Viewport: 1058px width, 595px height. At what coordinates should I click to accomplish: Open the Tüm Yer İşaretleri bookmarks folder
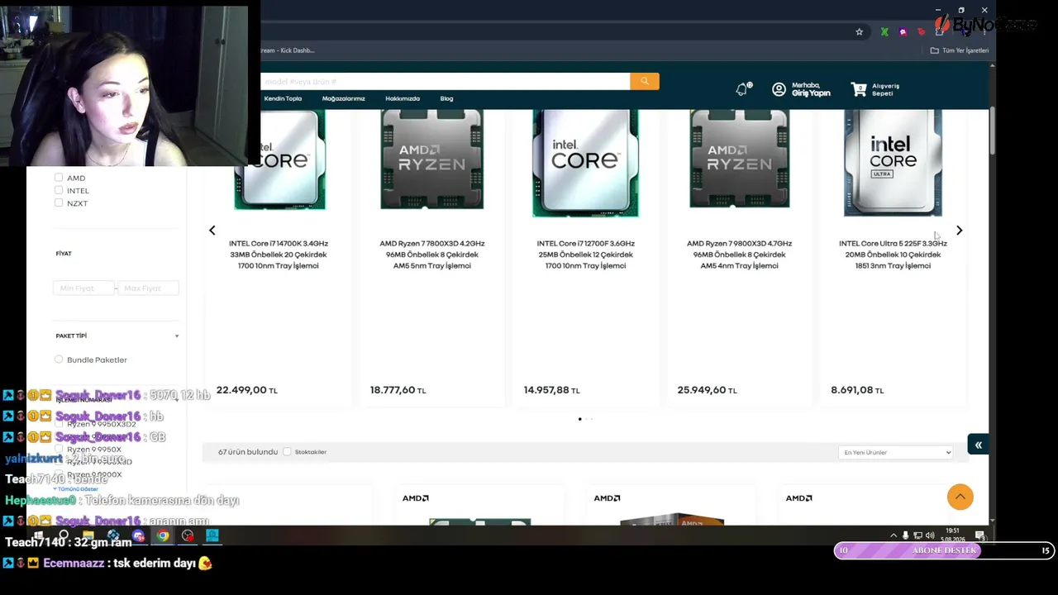pos(959,50)
